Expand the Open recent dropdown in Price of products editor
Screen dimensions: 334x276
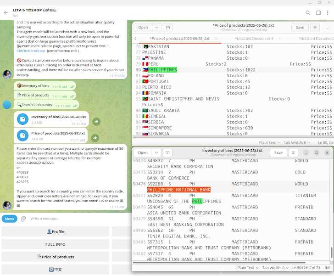pos(157,28)
